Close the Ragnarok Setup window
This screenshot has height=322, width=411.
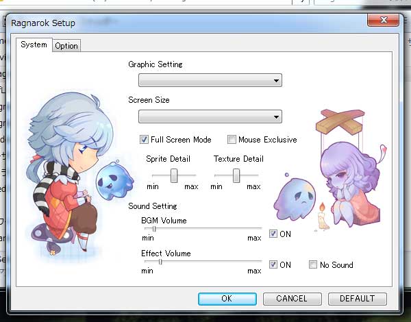[384, 20]
